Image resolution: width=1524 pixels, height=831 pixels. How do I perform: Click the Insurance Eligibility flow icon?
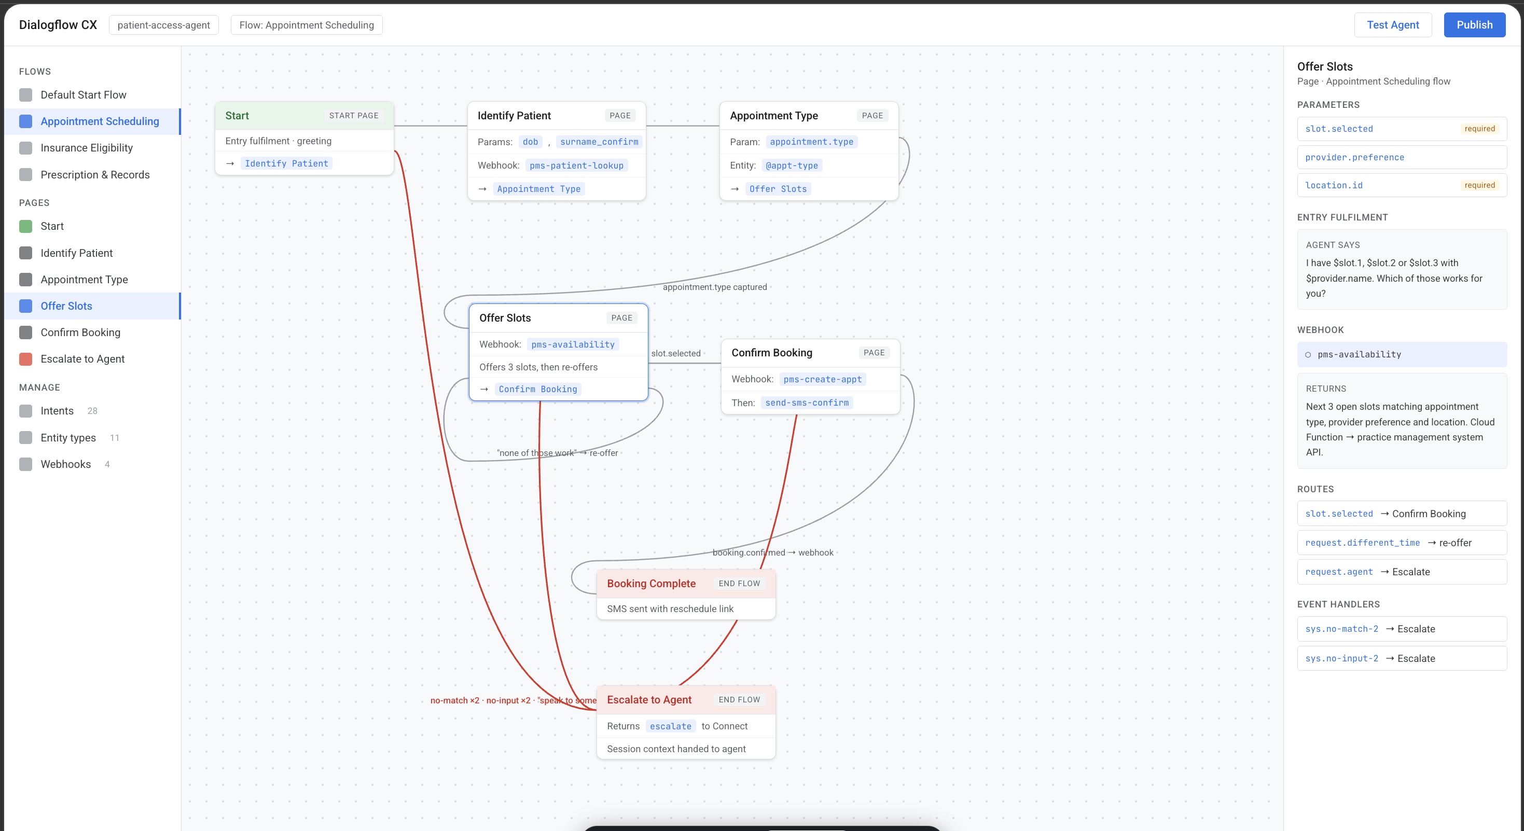point(25,148)
